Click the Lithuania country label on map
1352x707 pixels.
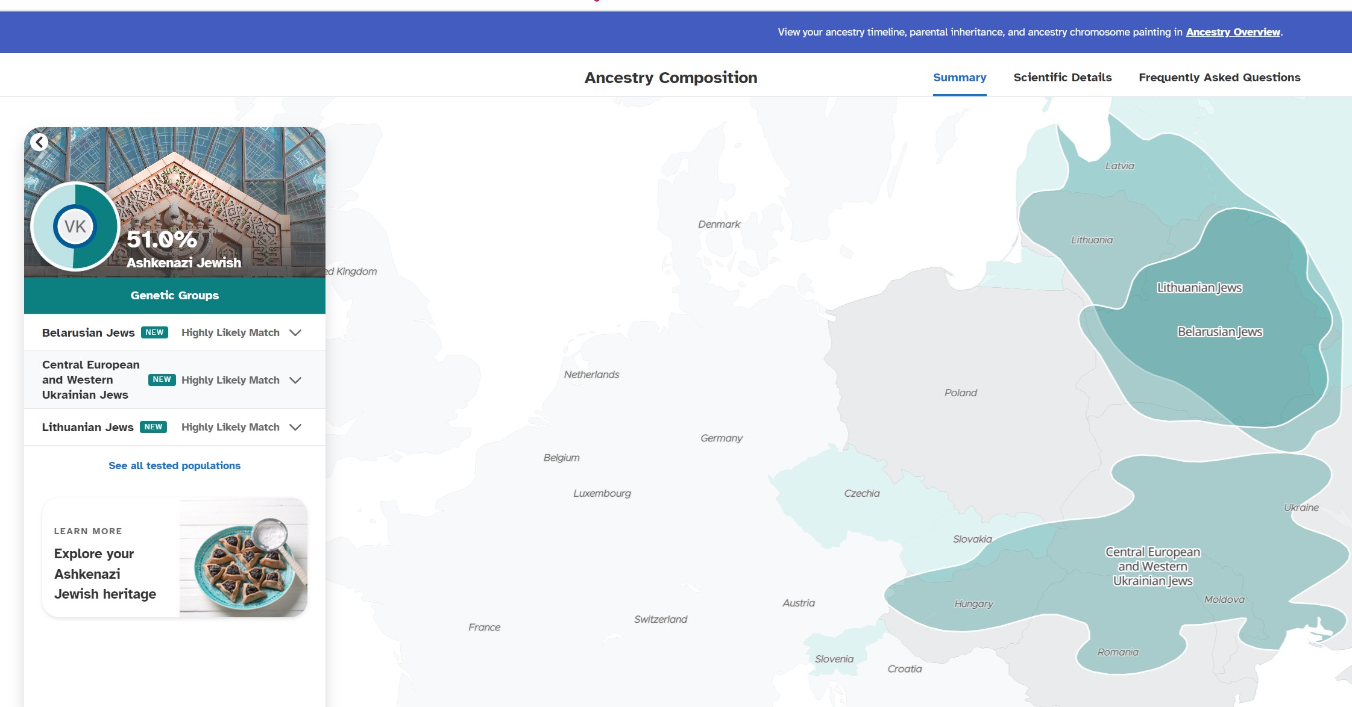tap(1092, 240)
